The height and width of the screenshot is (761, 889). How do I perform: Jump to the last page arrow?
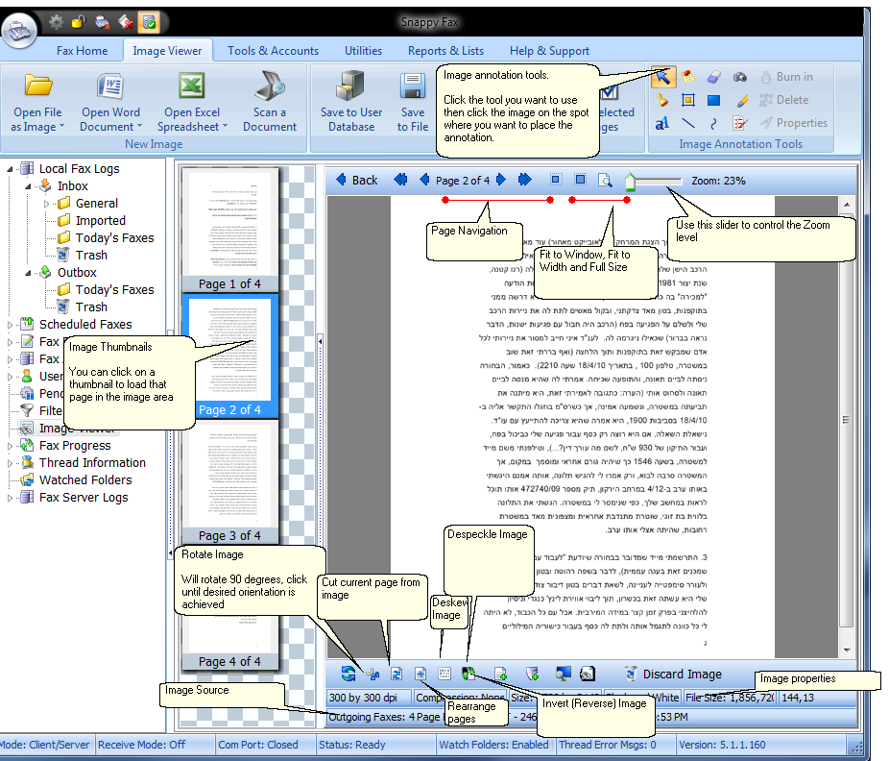(x=525, y=180)
